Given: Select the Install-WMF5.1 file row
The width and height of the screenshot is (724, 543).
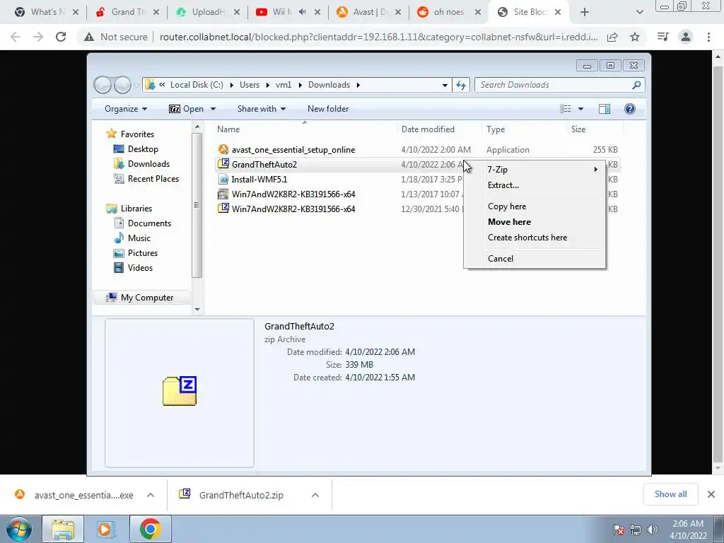Looking at the screenshot, I should [418, 179].
